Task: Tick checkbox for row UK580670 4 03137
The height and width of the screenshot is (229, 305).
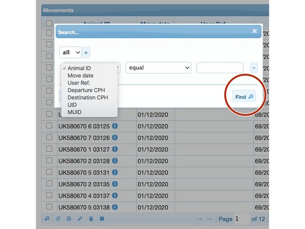Action: point(49,195)
